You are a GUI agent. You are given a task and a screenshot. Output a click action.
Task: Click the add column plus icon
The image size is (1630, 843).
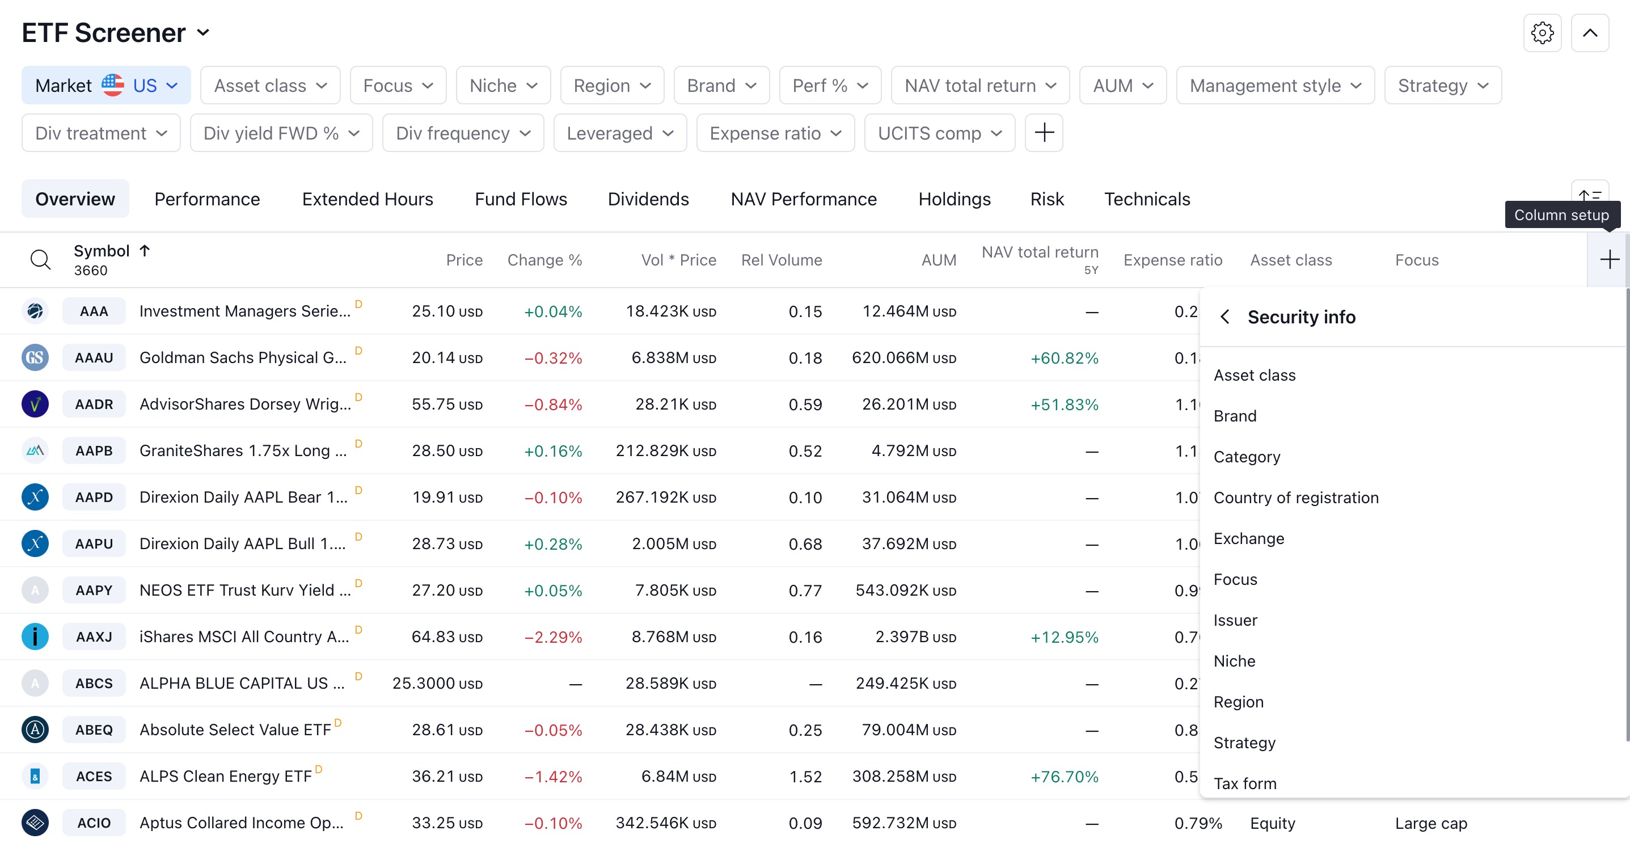pos(1608,259)
